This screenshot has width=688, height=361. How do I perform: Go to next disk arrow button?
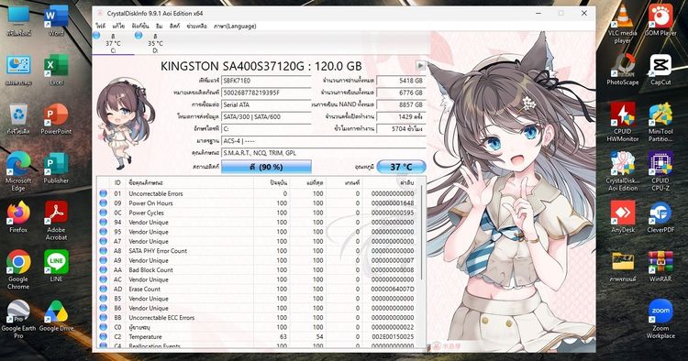[420, 66]
